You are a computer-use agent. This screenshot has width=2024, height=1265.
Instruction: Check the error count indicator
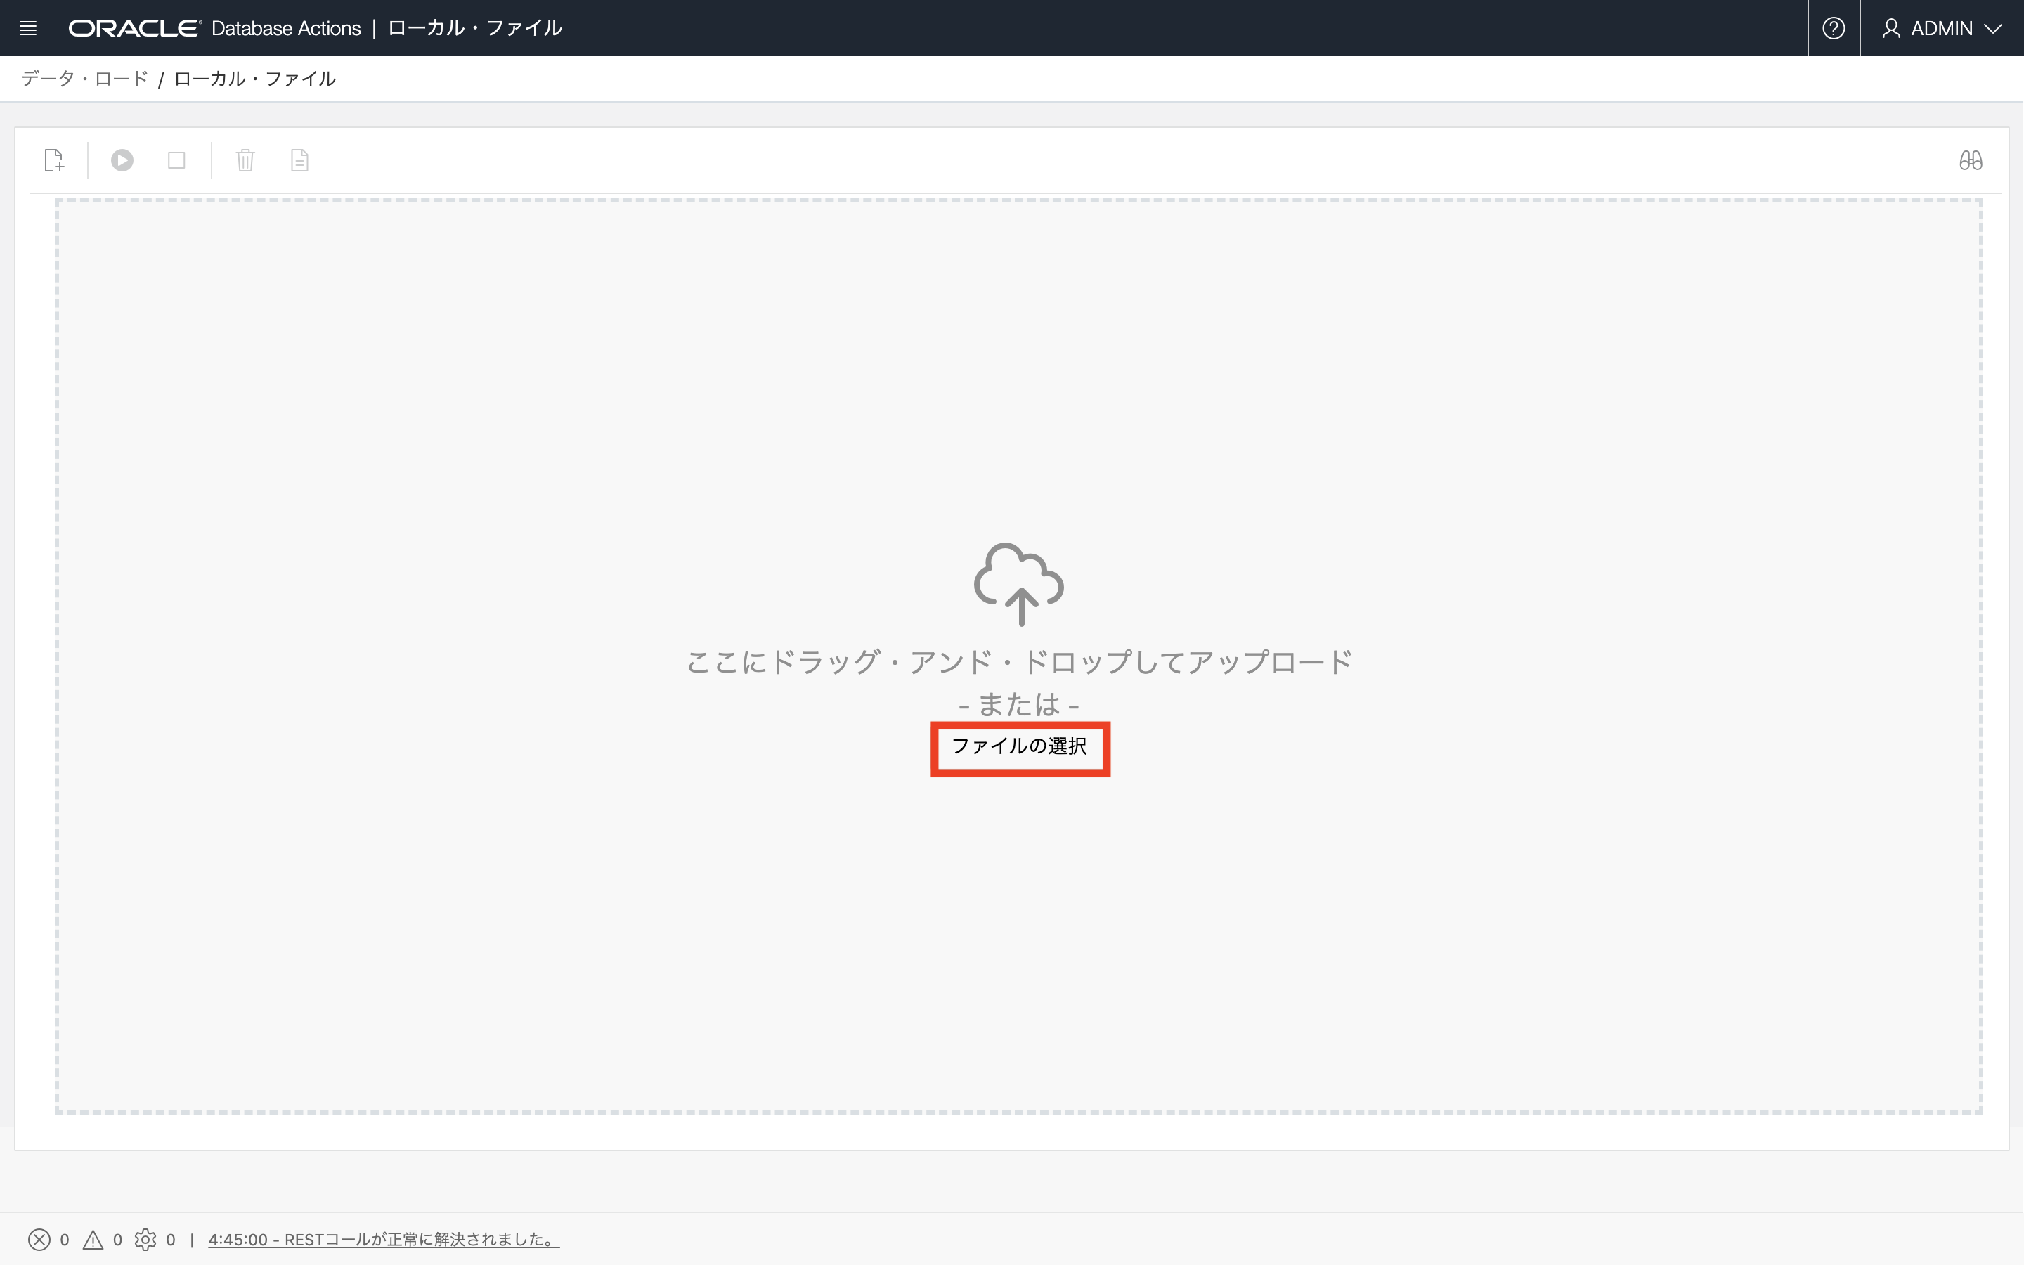[39, 1239]
